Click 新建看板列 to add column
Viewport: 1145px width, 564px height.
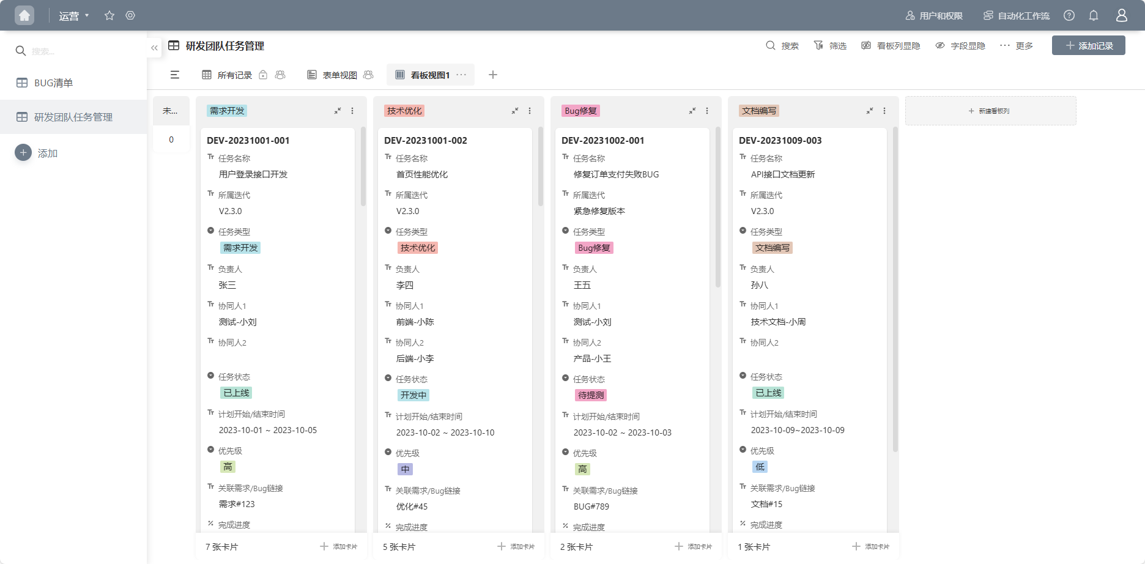[990, 111]
